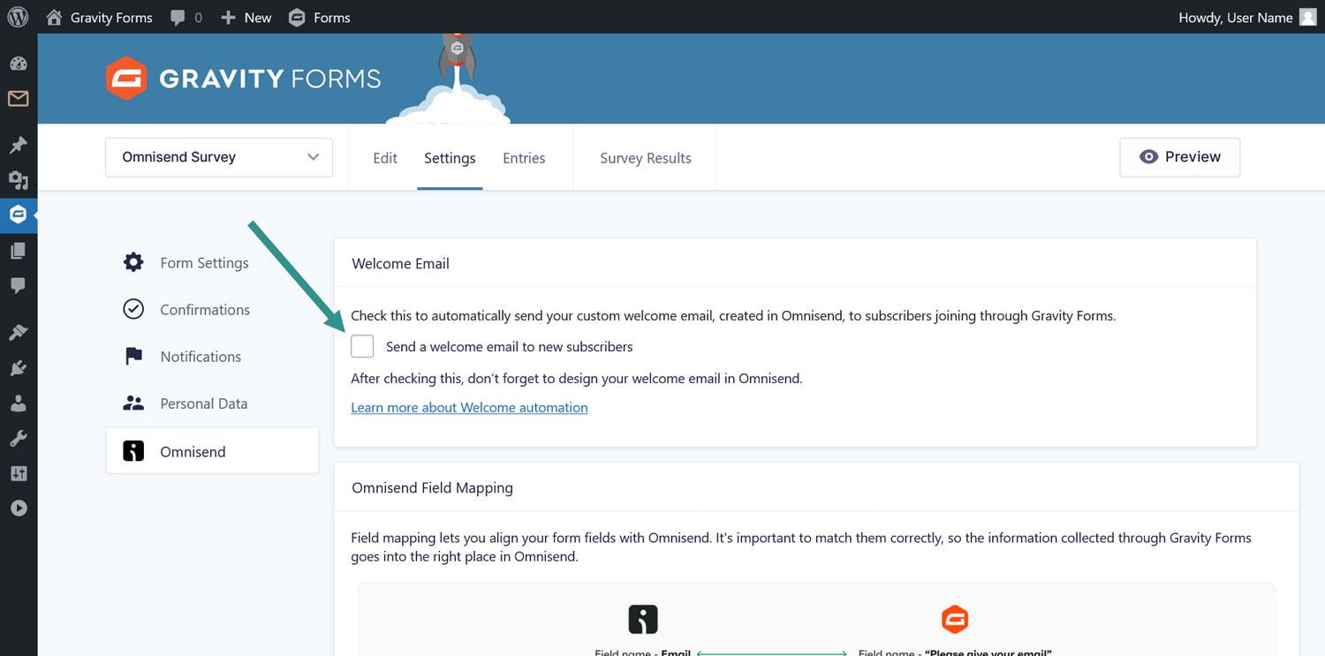Open Comments sidebar icon
The width and height of the screenshot is (1325, 656).
tap(18, 285)
